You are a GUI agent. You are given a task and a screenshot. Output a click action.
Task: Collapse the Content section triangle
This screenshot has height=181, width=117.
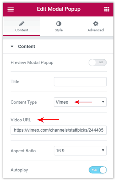click(x=12, y=46)
